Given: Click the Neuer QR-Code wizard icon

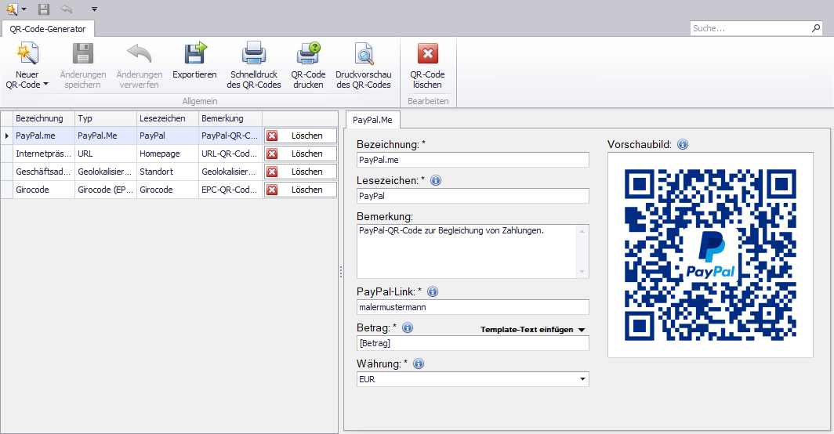Looking at the screenshot, I should point(27,54).
